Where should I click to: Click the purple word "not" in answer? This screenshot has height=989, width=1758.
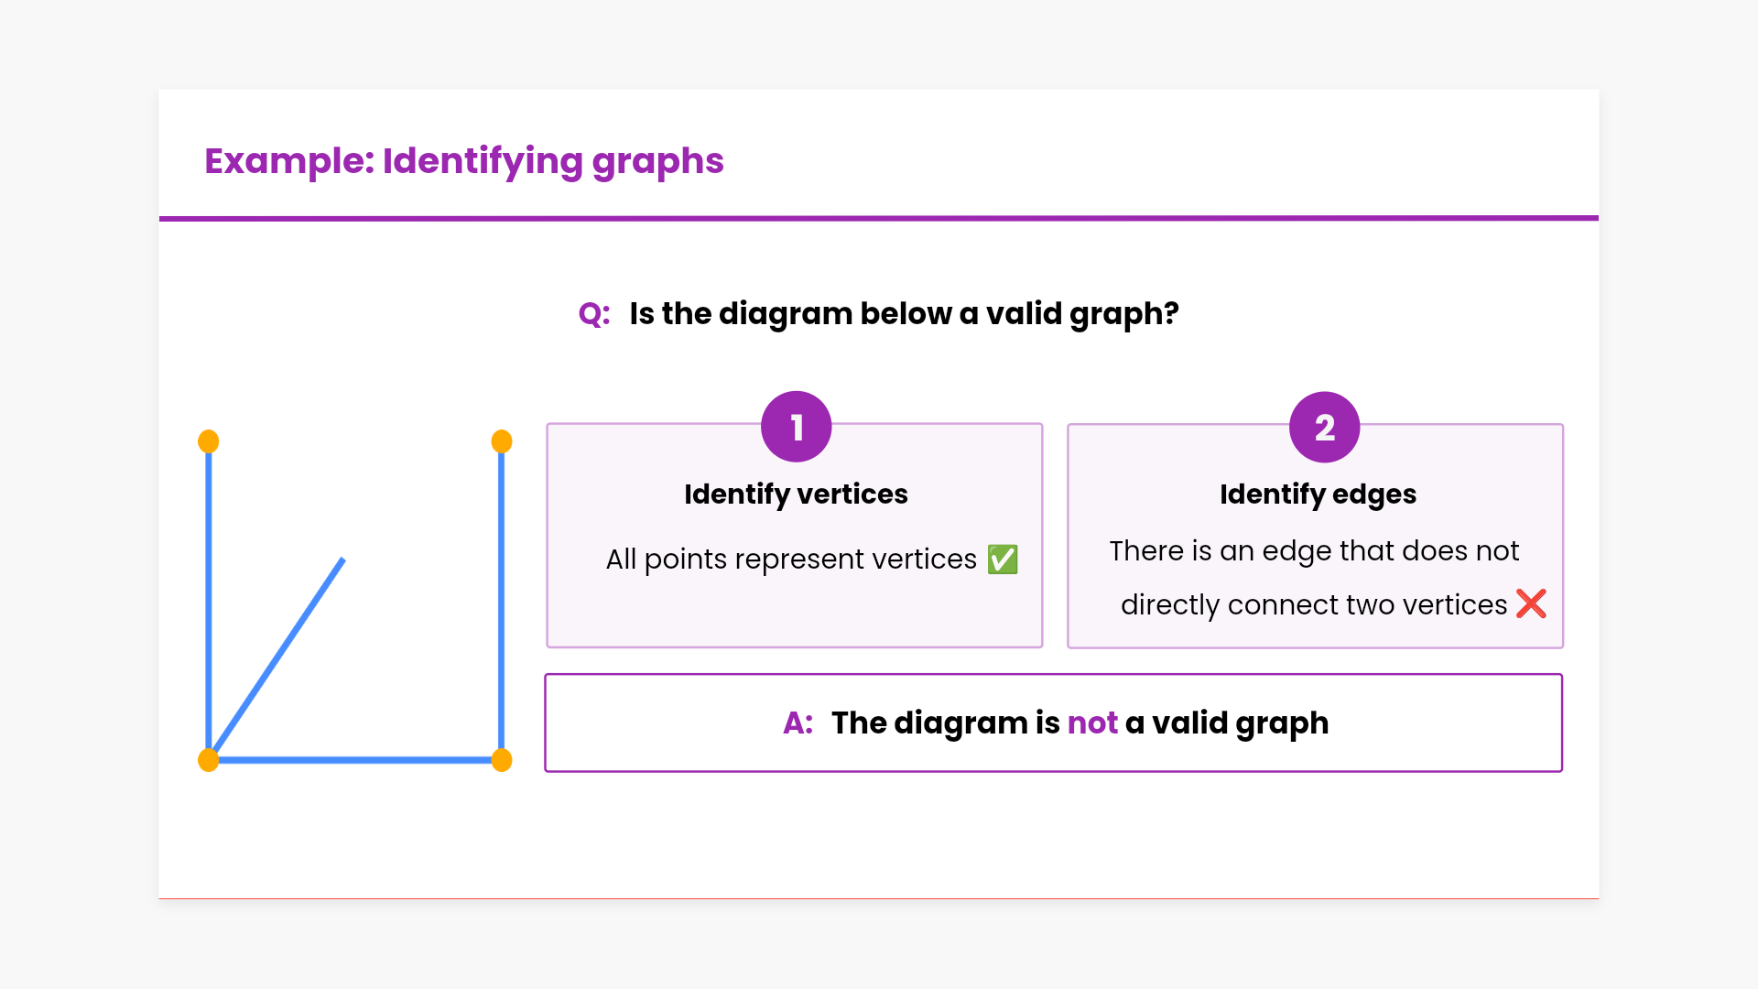(x=1092, y=723)
